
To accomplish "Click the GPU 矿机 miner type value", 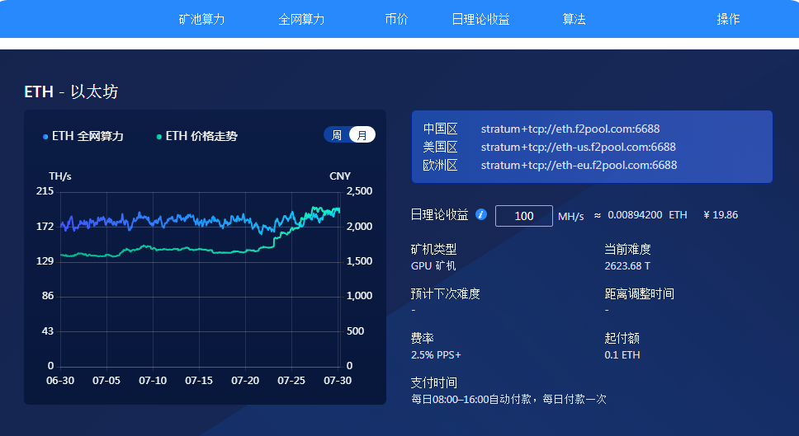I will [433, 266].
